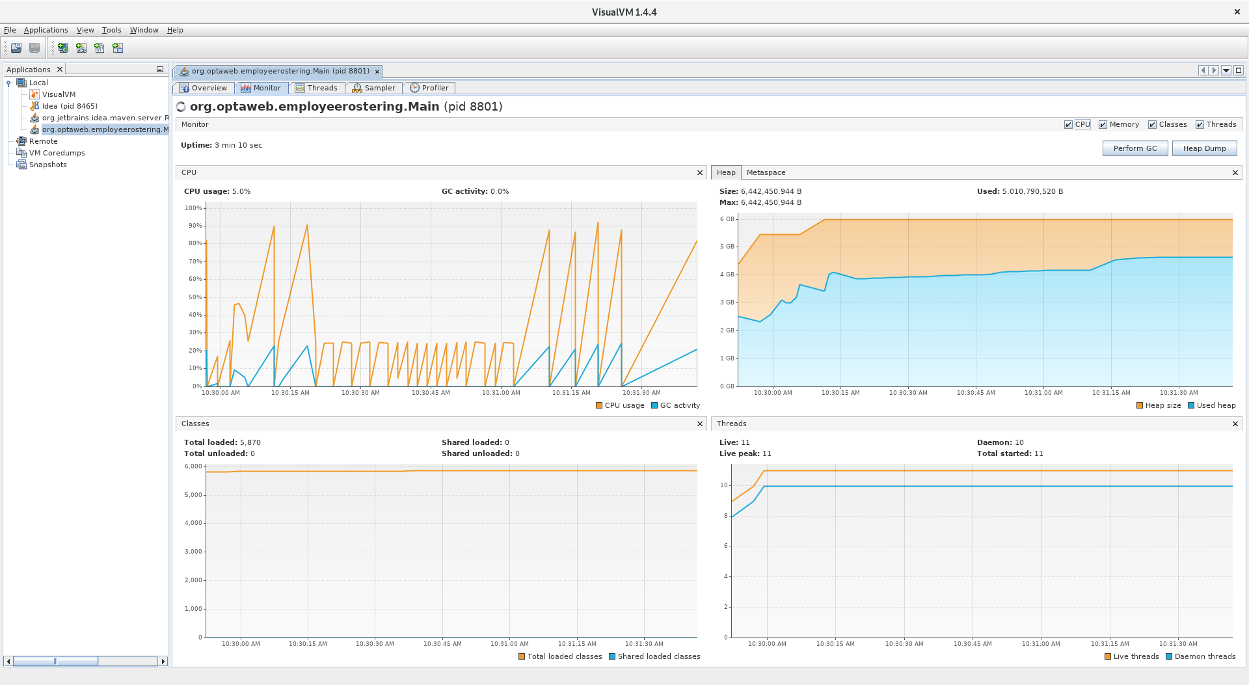Close the CPU chart panel
This screenshot has width=1249, height=685.
pos(700,172)
